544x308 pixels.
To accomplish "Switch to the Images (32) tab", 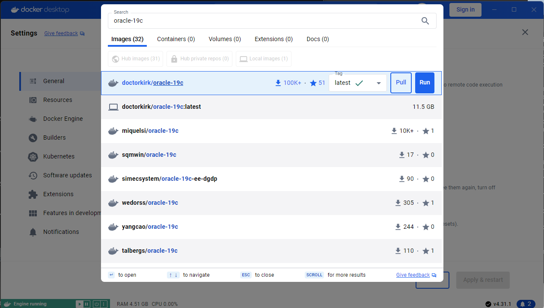I will point(127,39).
